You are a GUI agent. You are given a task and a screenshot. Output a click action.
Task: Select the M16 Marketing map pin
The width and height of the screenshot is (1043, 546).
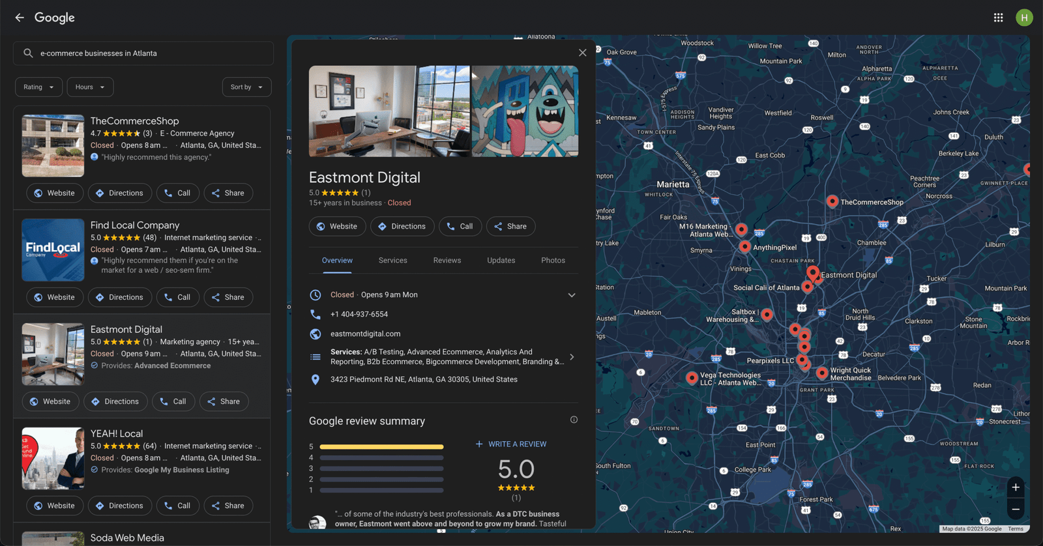click(741, 229)
